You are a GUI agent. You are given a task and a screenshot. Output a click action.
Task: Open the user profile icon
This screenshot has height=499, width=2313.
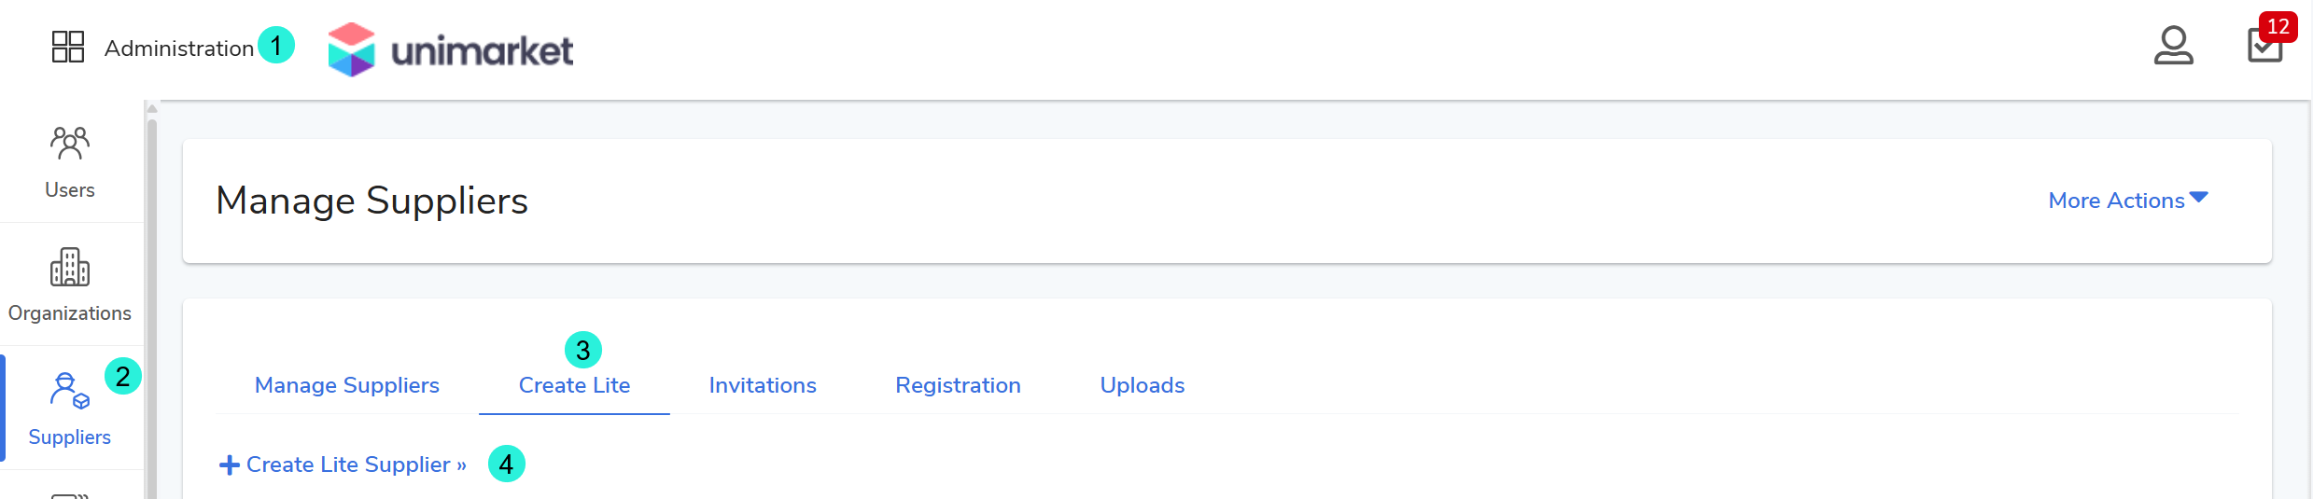(x=2173, y=46)
